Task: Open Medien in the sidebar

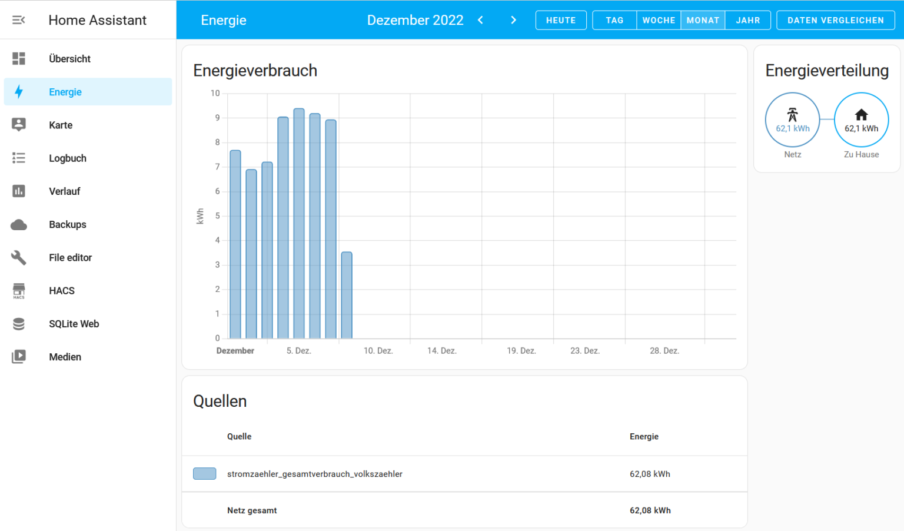Action: coord(65,357)
